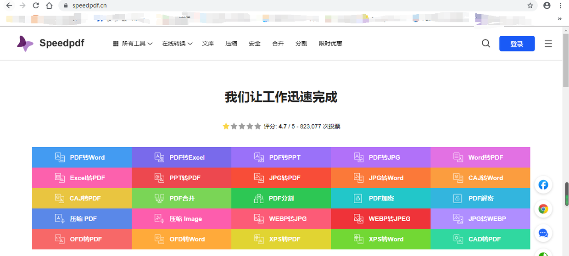This screenshot has width=569, height=256.
Task: Open the JPG转WEBP tool
Action: pos(480,218)
